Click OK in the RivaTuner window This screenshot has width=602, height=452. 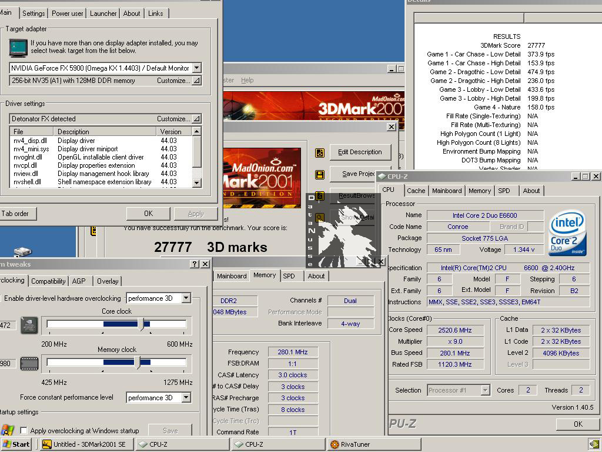pos(148,214)
